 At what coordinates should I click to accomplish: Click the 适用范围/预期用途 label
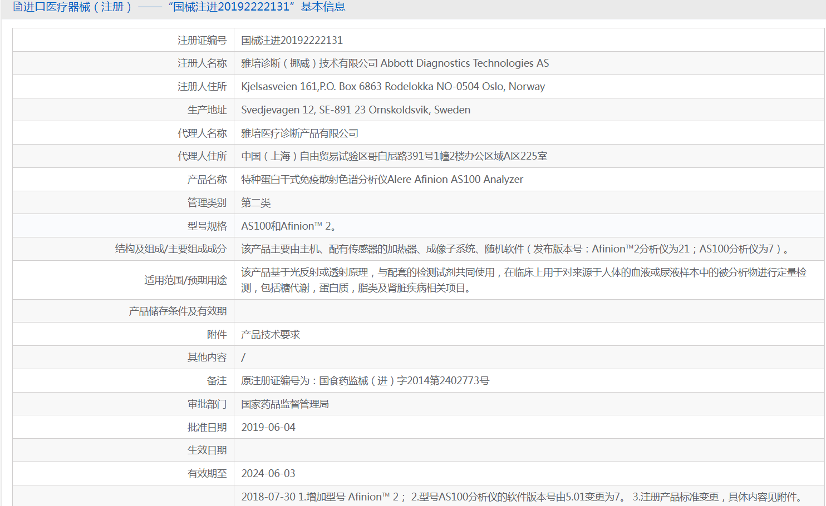tap(185, 280)
